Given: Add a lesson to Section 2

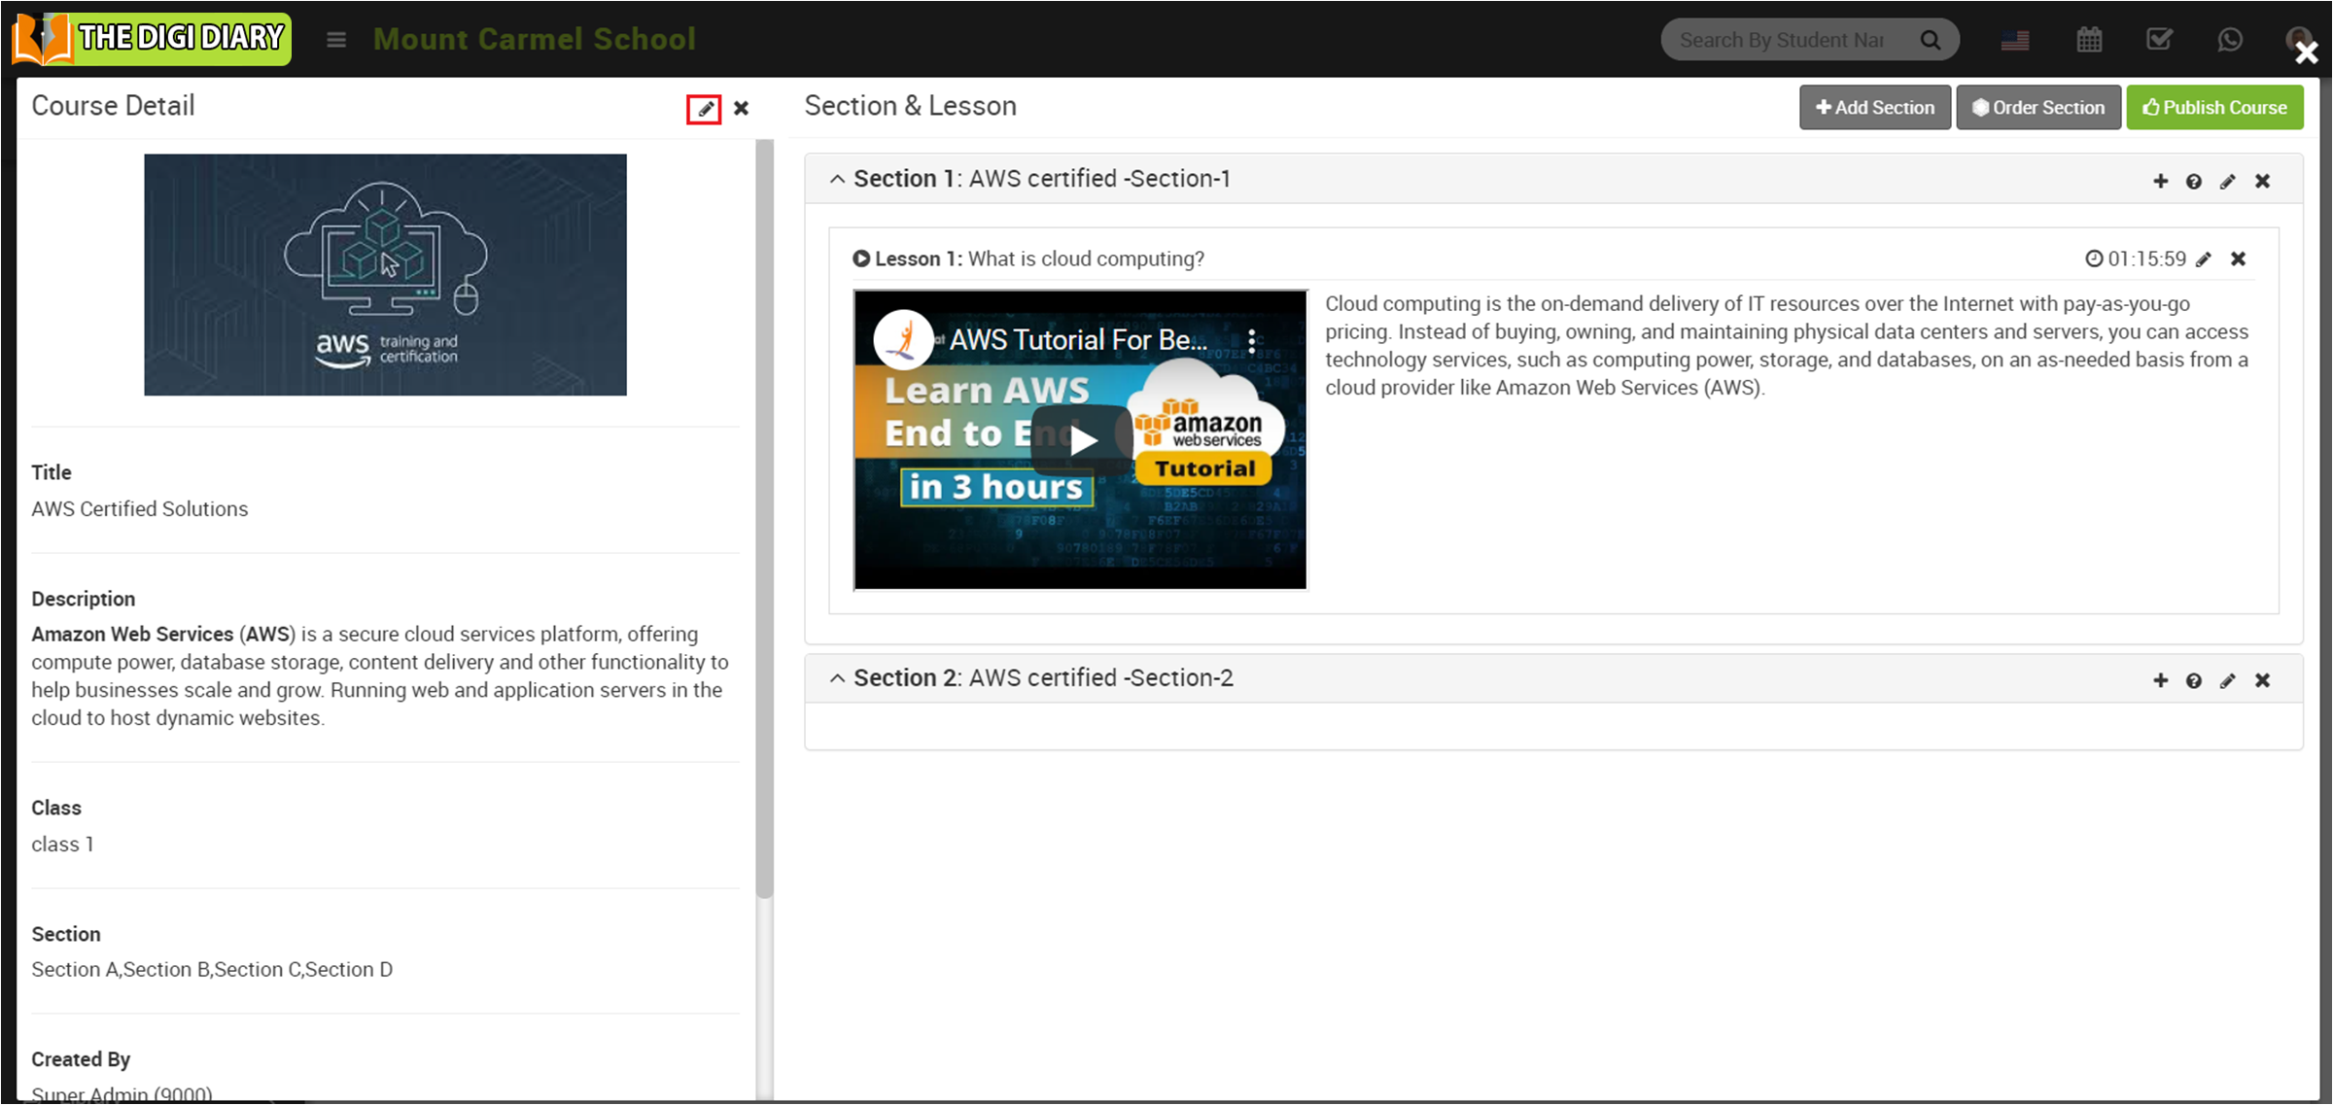Looking at the screenshot, I should point(2160,680).
